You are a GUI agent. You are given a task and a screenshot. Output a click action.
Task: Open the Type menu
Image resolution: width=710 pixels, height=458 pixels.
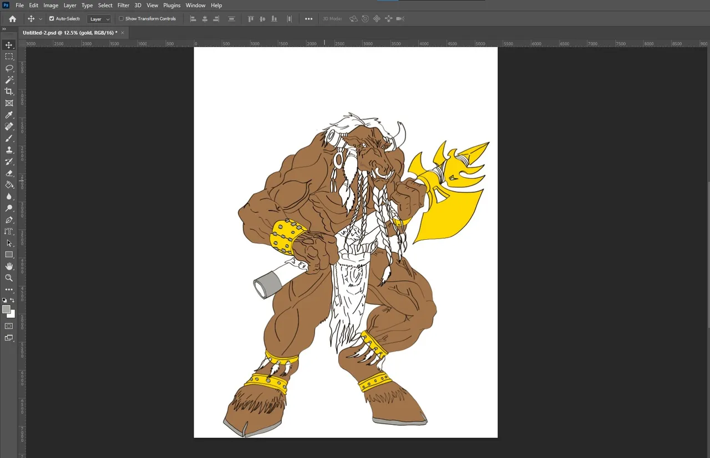(87, 6)
